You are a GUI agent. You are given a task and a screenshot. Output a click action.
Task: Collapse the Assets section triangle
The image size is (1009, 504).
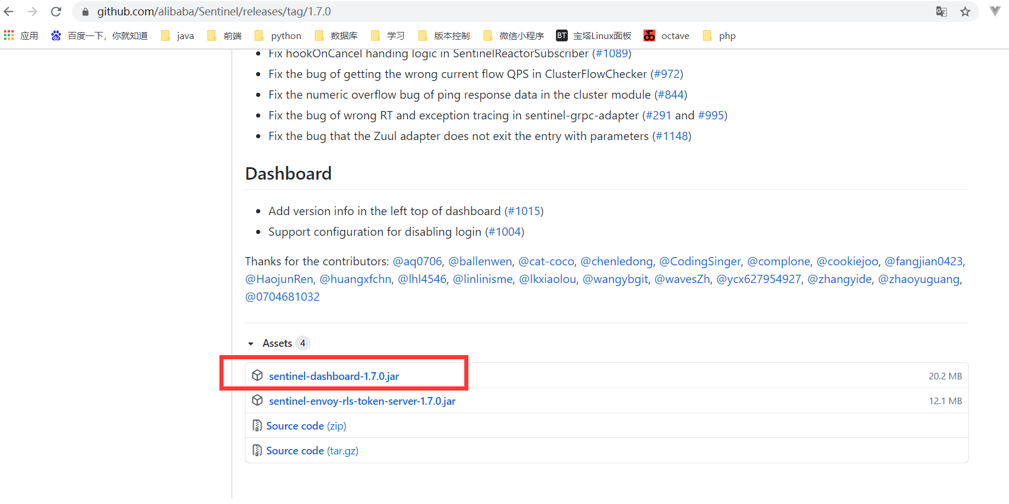(x=251, y=344)
